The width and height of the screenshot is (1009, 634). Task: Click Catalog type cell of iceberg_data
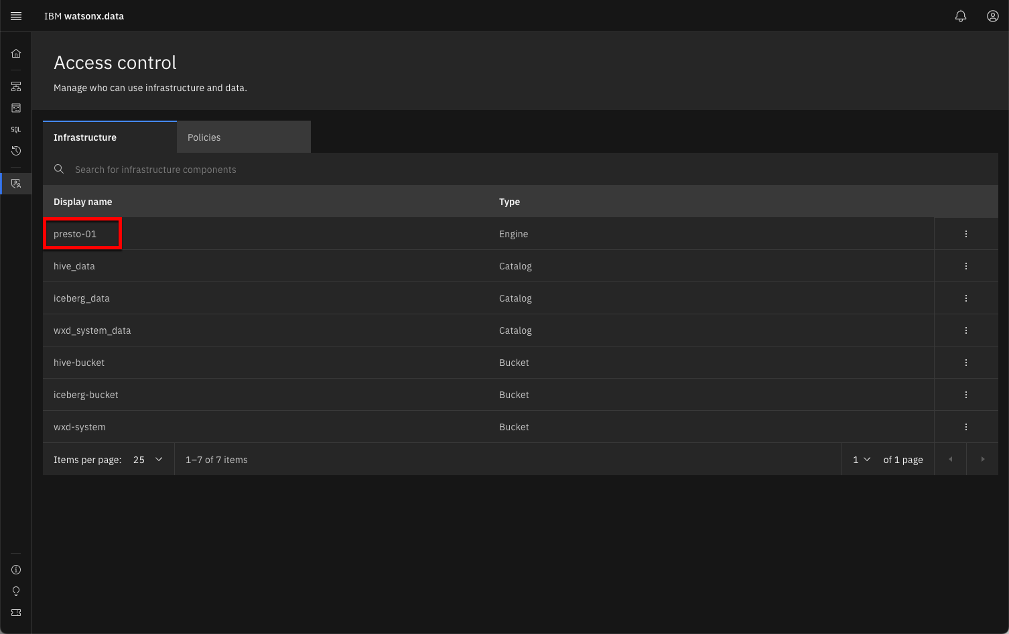[x=515, y=298]
